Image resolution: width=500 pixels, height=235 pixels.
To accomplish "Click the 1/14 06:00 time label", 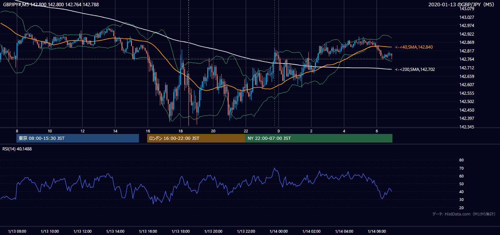I will pos(377,231).
